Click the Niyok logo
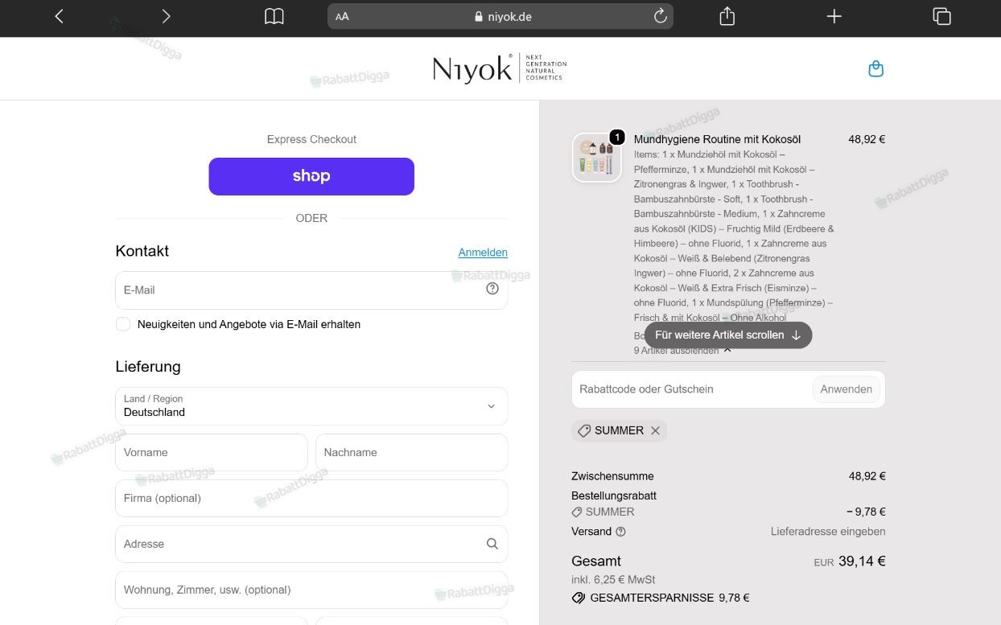Viewport: 1001px width, 625px height. 500,68
